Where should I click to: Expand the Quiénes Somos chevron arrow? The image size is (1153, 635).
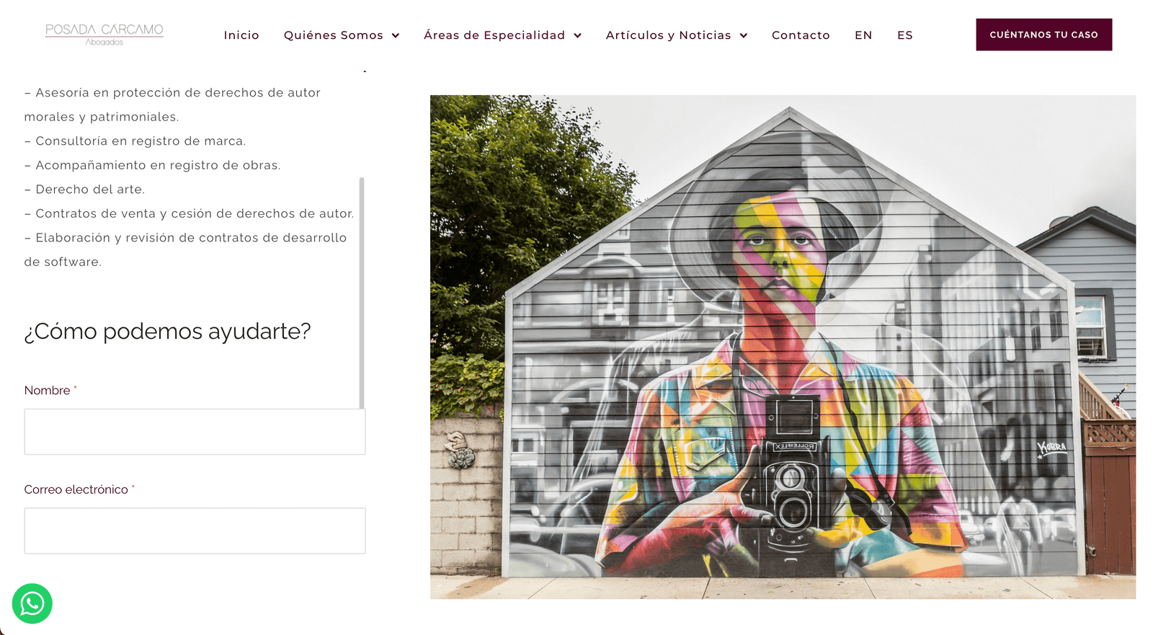[x=396, y=35]
